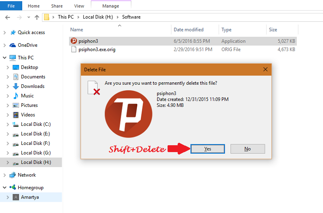Image resolution: width=323 pixels, height=213 pixels.
Task: Expand the Quick access tree node
Action: (x=4, y=33)
